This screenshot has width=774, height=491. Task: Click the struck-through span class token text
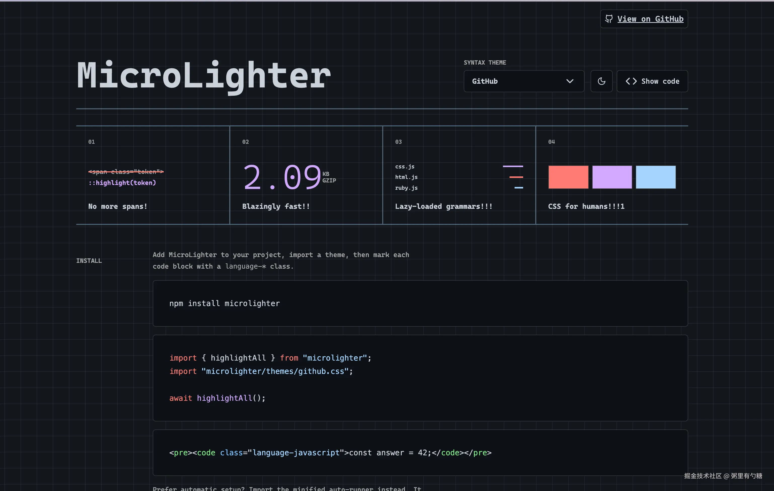[x=126, y=172]
